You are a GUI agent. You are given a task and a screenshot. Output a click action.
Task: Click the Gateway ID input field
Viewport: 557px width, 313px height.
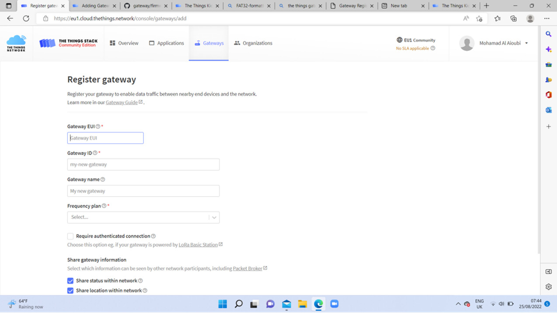143,164
